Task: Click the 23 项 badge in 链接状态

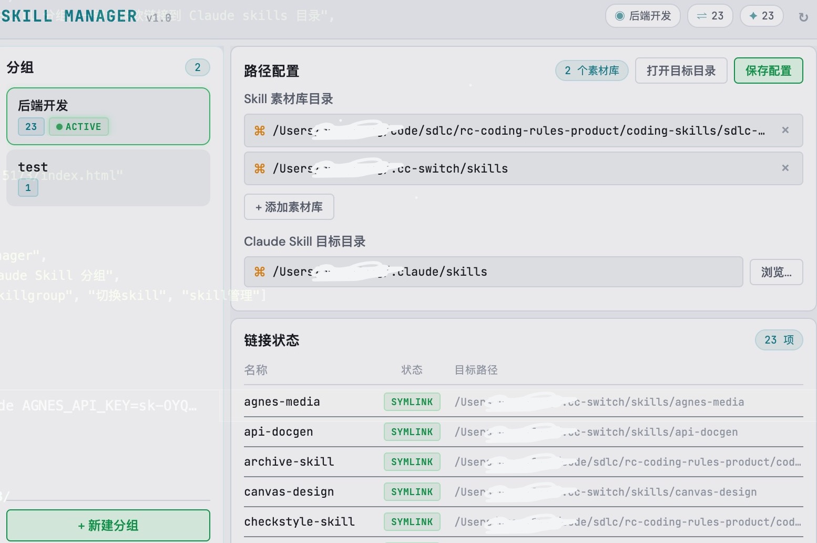Action: click(779, 340)
